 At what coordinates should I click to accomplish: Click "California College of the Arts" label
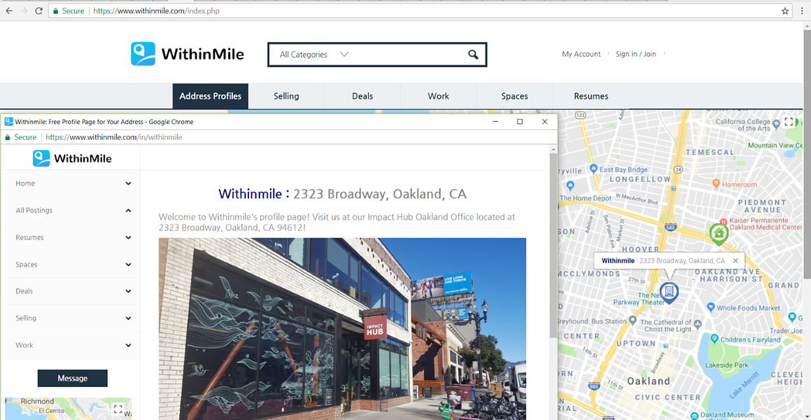742,125
